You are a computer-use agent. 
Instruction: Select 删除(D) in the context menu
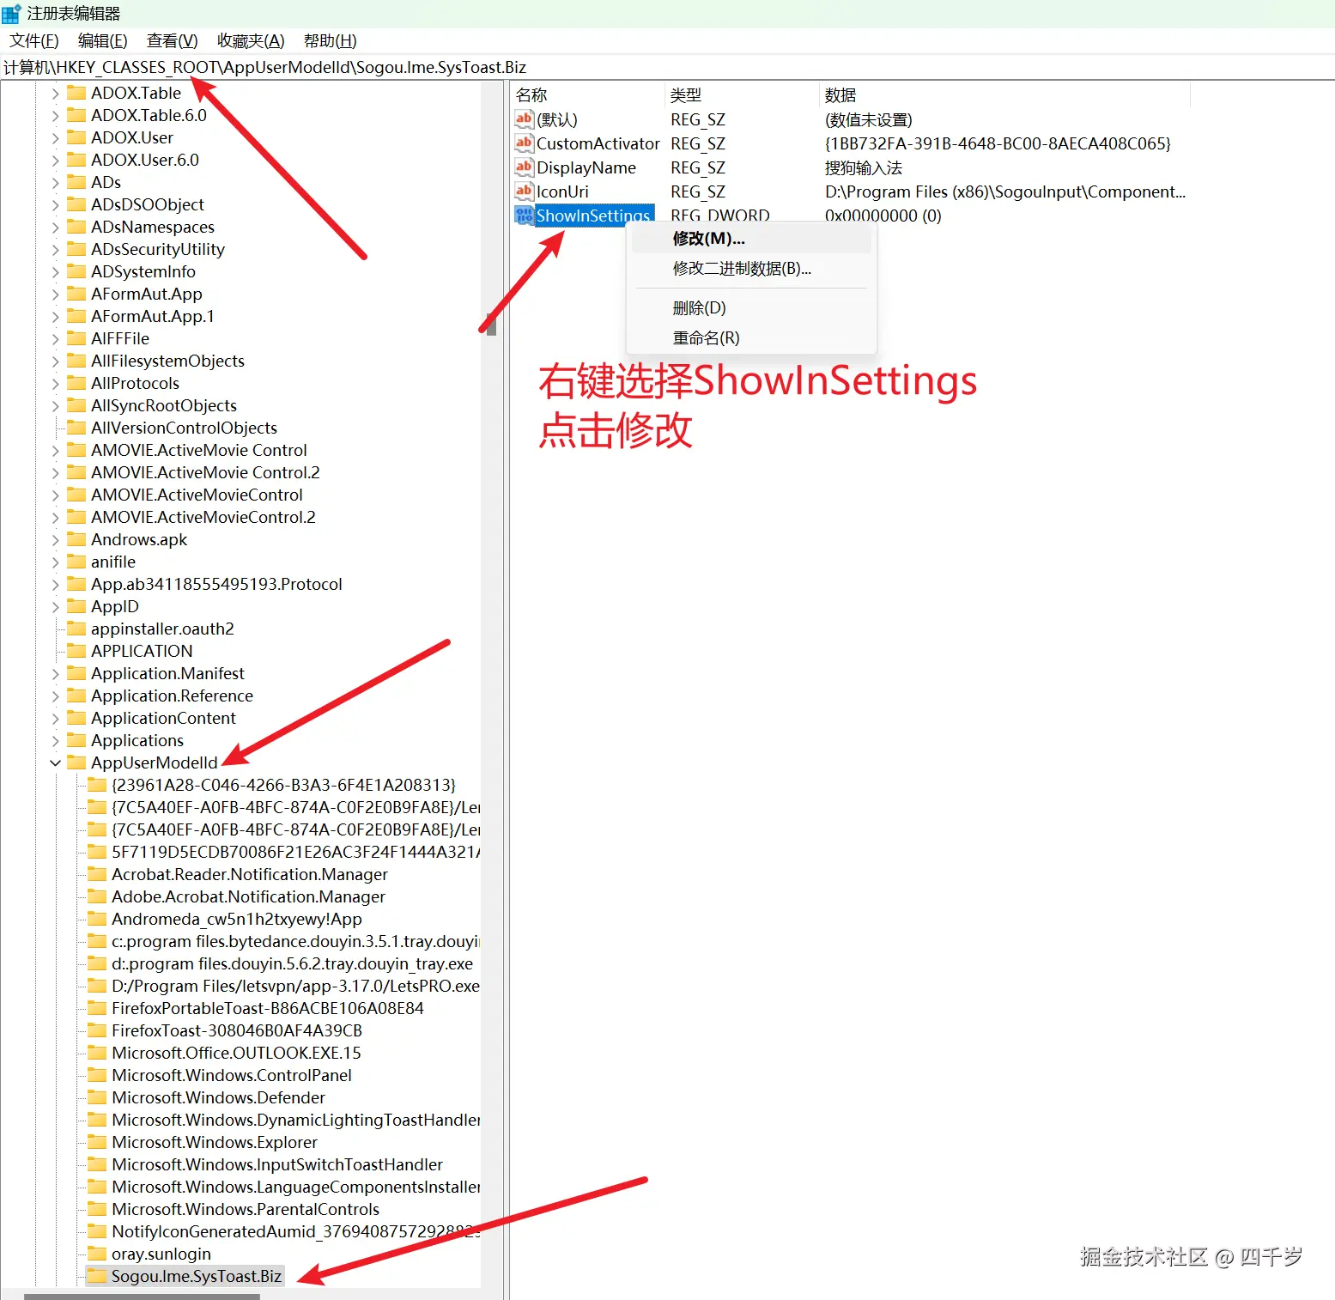[699, 307]
